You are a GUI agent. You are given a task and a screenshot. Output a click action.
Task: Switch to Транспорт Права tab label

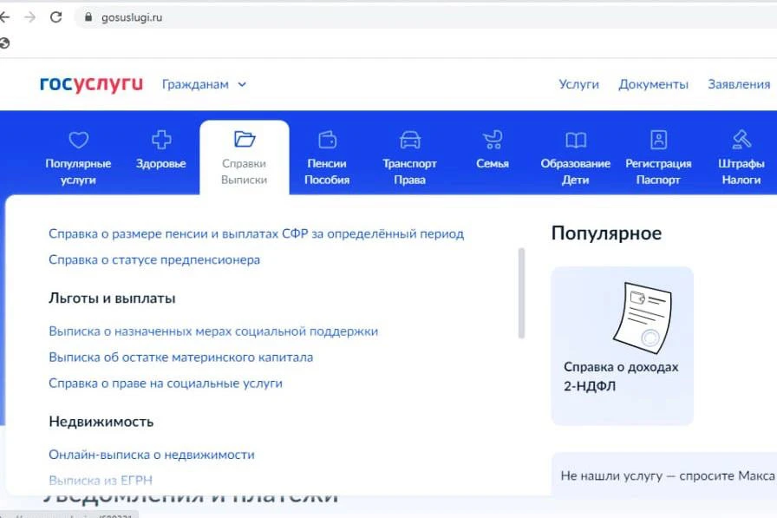coord(410,172)
